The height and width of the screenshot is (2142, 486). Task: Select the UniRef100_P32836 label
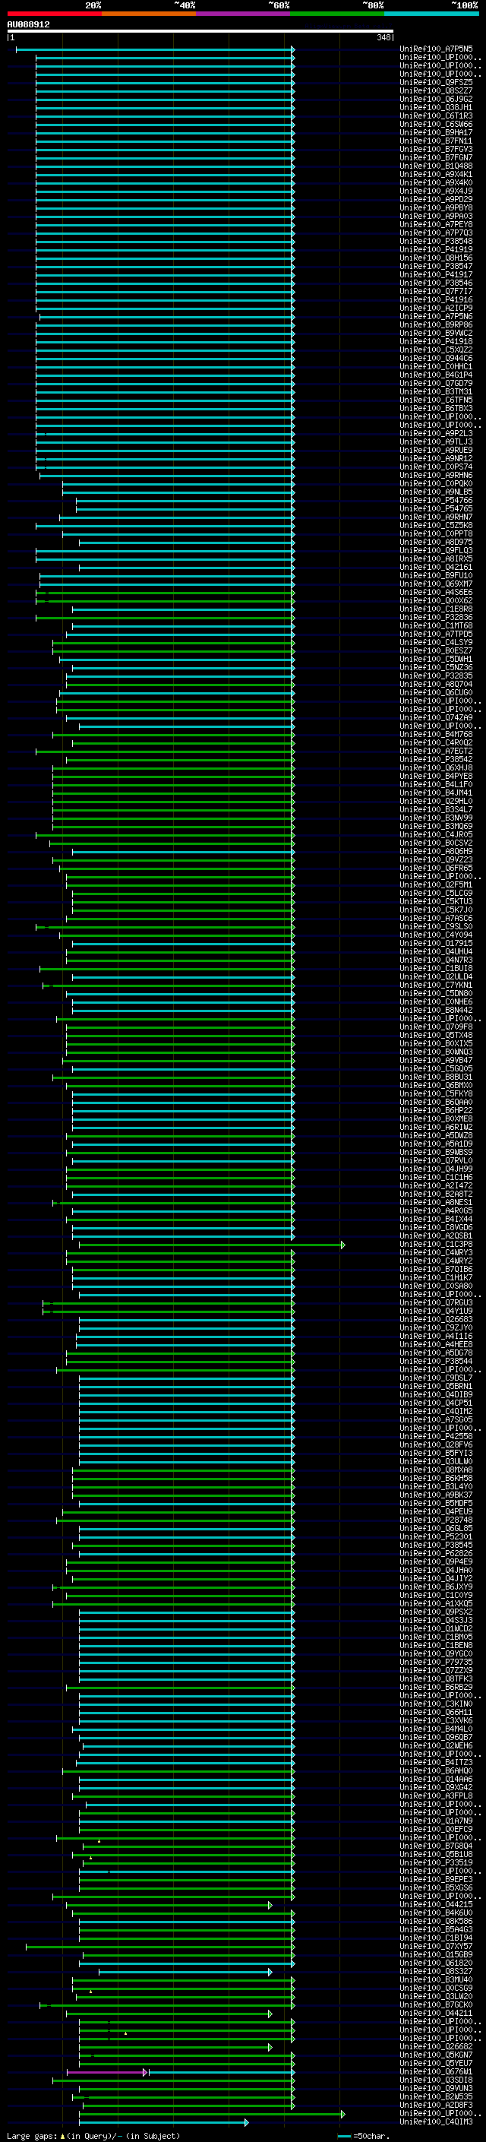coord(436,617)
